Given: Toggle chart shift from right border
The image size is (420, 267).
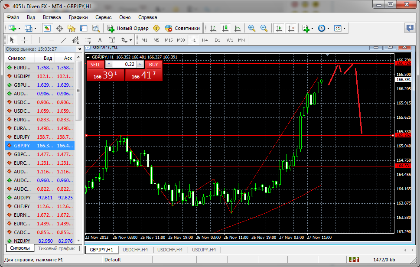Looking at the screenshot, I should [x=291, y=28].
